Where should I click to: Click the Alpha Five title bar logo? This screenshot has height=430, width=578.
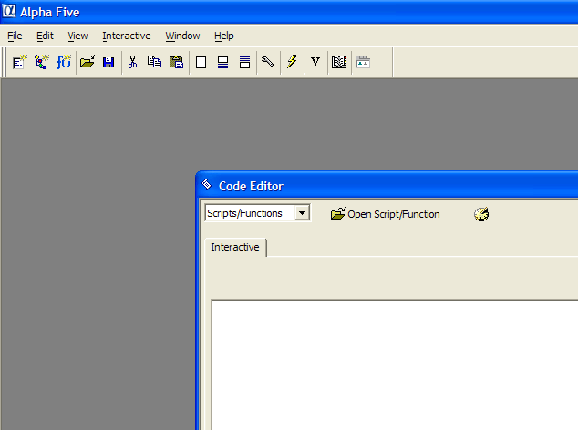pyautogui.click(x=9, y=12)
